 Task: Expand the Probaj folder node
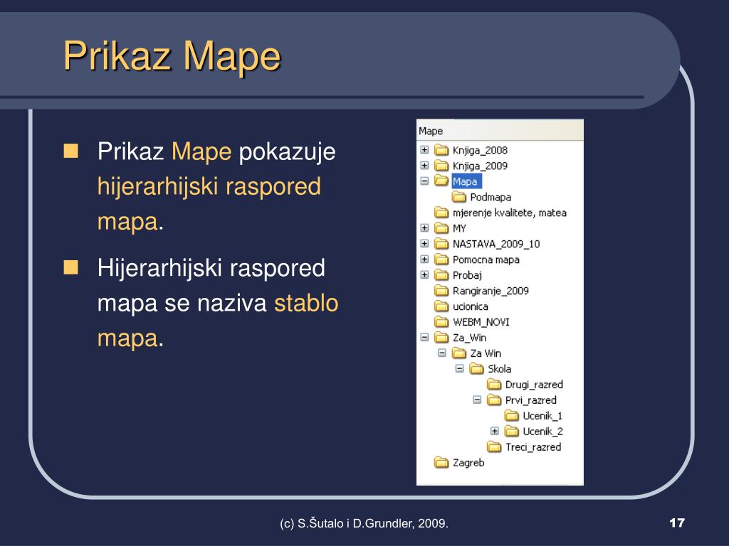coord(424,274)
